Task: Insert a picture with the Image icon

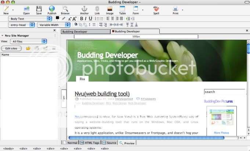Action: 110,9
